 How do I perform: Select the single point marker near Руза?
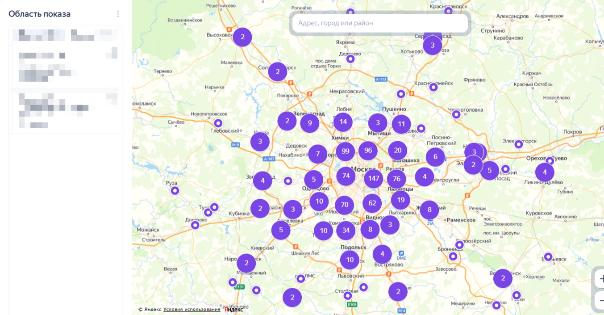coord(175,191)
